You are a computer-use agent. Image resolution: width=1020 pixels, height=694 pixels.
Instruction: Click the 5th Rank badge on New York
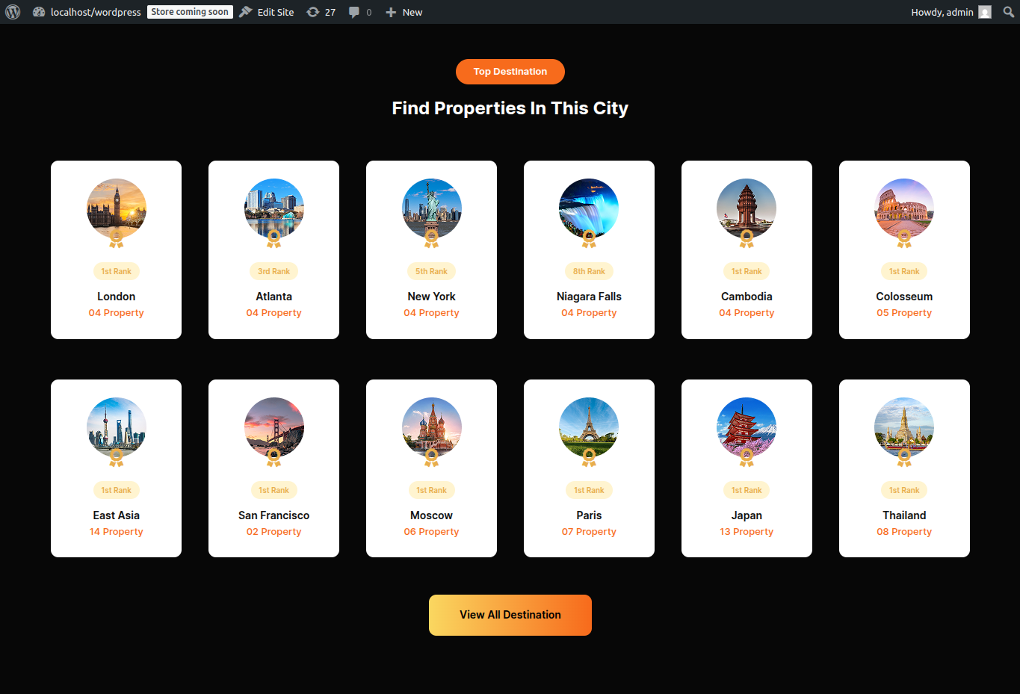(x=432, y=271)
